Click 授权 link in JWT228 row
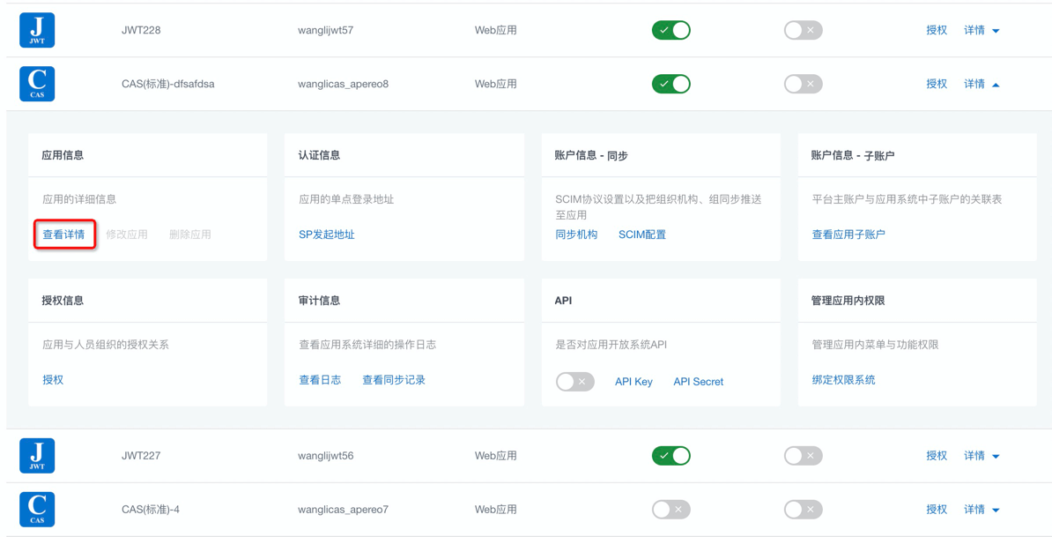This screenshot has width=1052, height=537. 936,30
